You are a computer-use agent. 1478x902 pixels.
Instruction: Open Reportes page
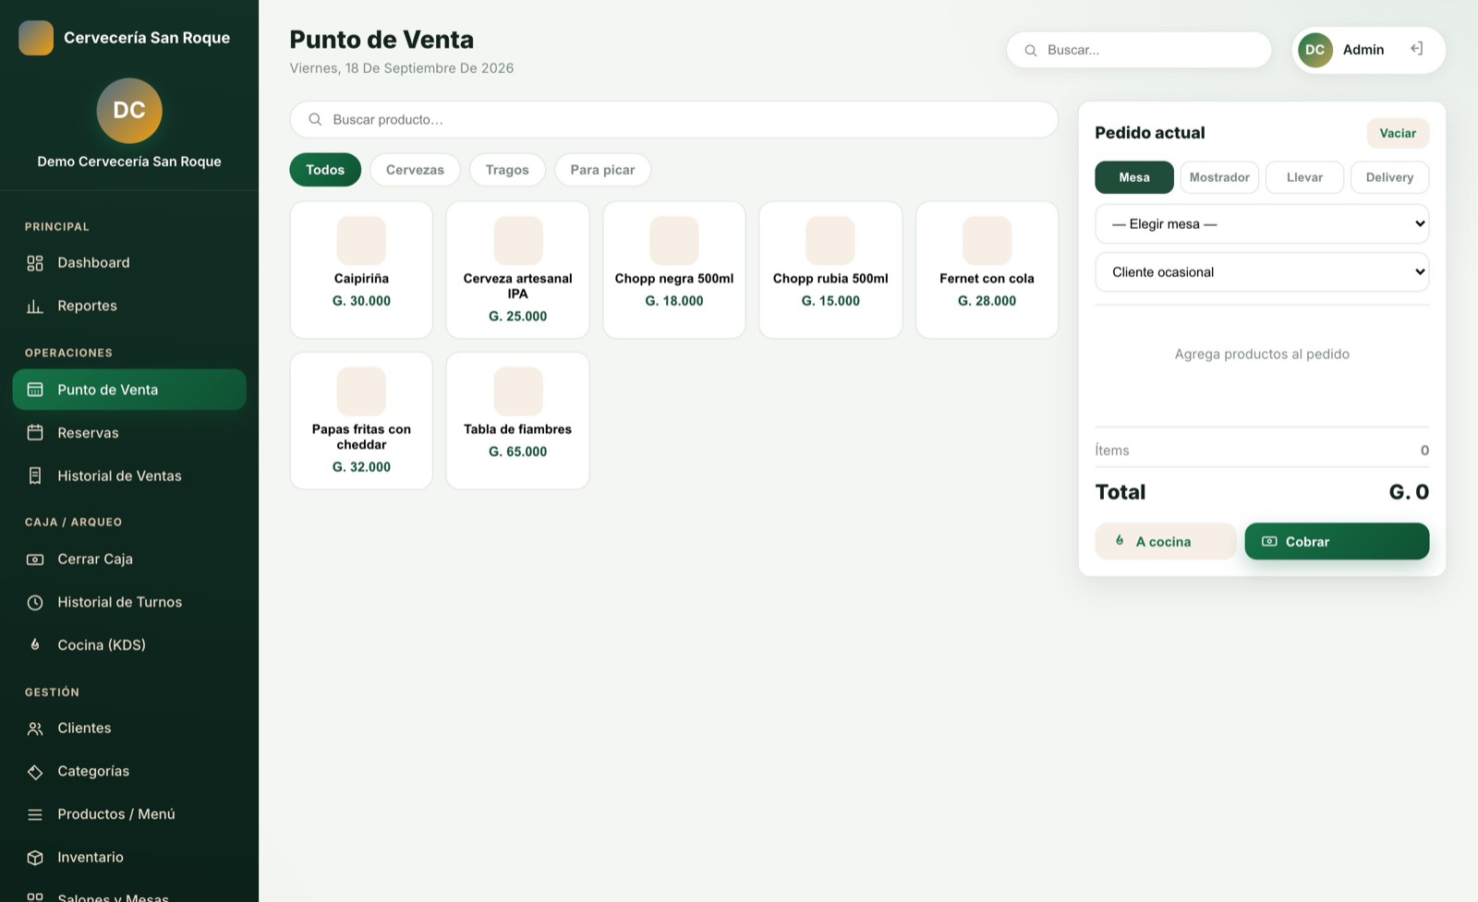click(x=129, y=307)
